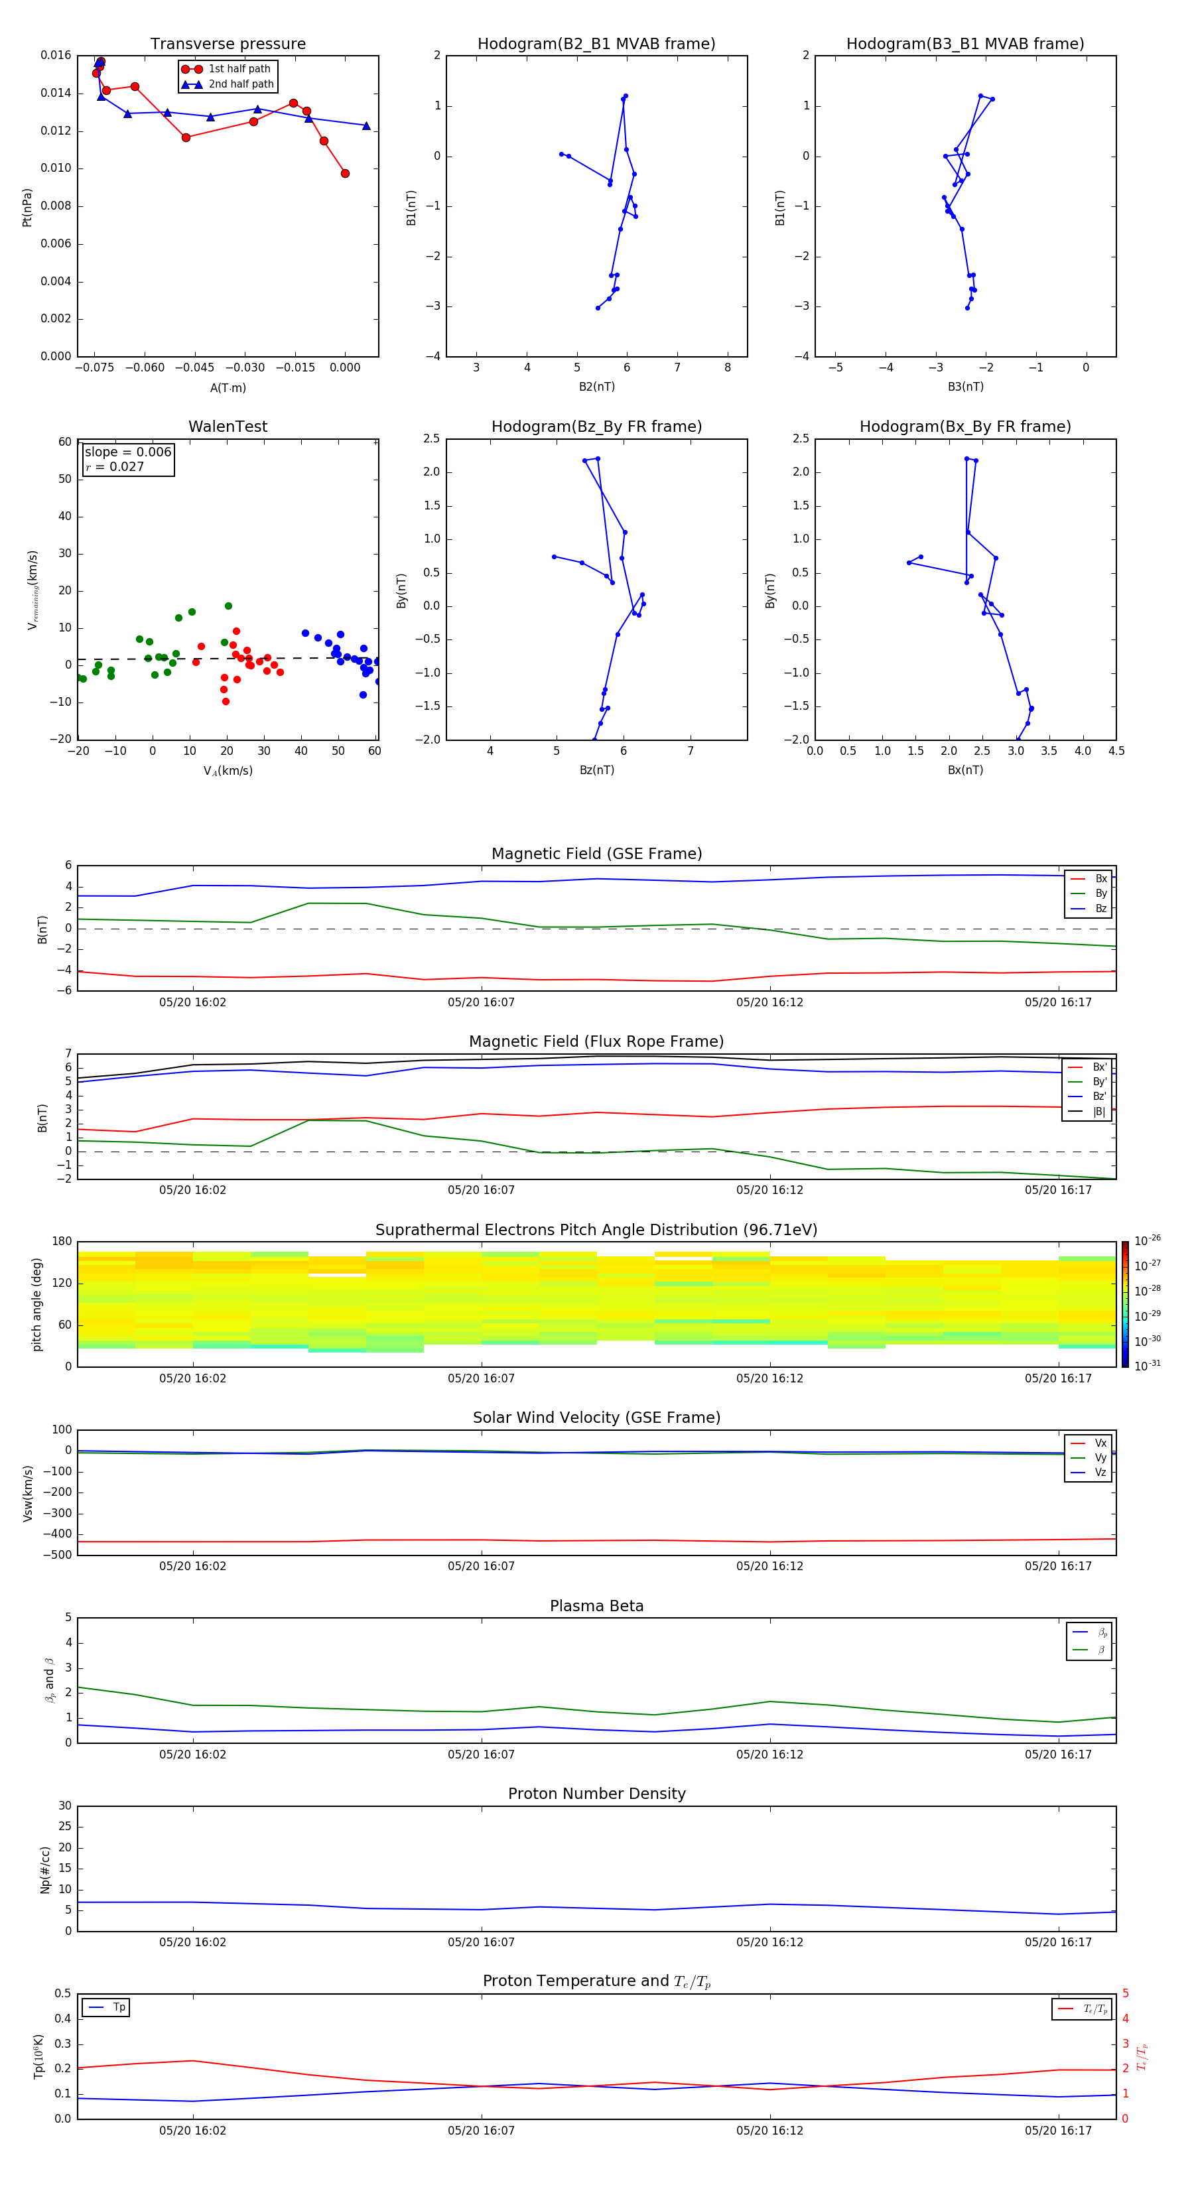Click the 'Np(#/cc)' axis label
This screenshot has height=2189, width=1194.
(x=45, y=1869)
